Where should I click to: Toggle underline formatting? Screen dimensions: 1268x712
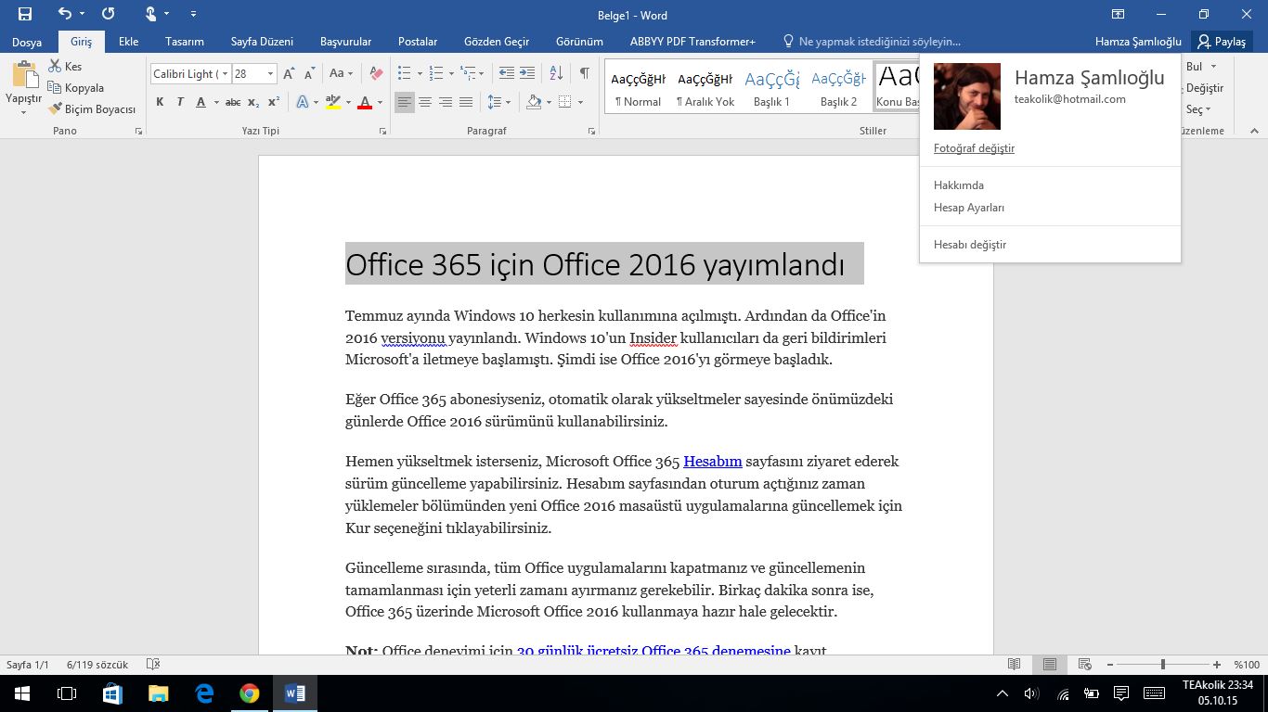click(x=201, y=102)
